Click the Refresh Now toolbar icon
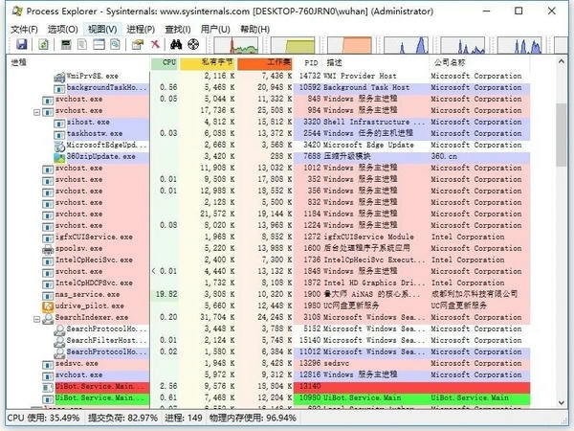This screenshot has width=574, height=431. click(x=43, y=45)
